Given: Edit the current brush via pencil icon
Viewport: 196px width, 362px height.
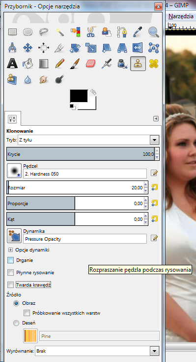Looking at the screenshot, I should click(154, 173).
